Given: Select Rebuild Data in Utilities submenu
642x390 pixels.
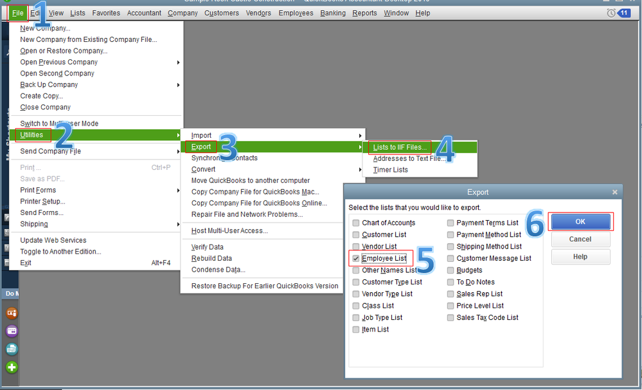Looking at the screenshot, I should pos(211,258).
